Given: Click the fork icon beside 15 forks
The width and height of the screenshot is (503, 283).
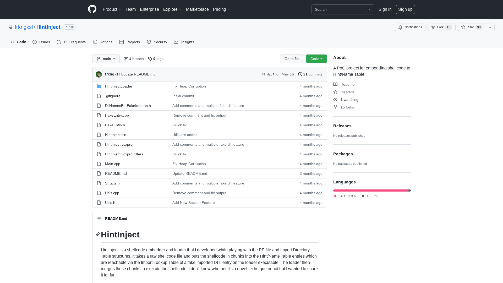Looking at the screenshot, I should (335, 107).
